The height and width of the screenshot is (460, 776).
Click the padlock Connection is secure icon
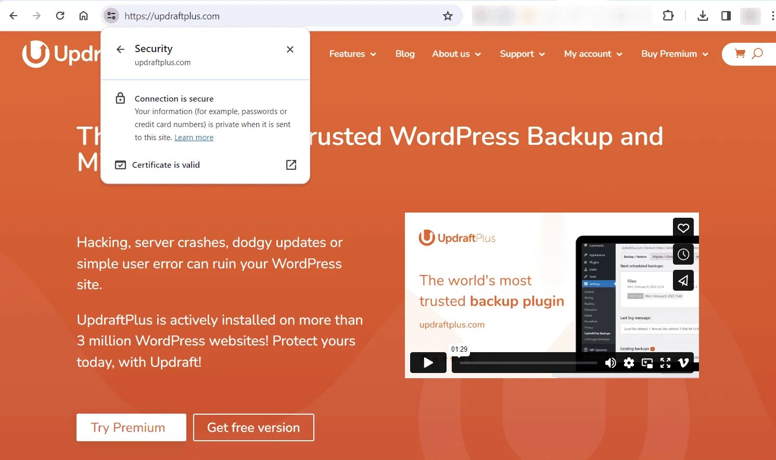(x=120, y=98)
